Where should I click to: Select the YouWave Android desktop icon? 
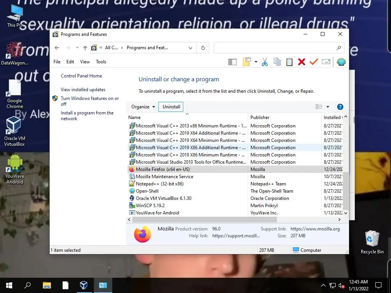[x=15, y=169]
